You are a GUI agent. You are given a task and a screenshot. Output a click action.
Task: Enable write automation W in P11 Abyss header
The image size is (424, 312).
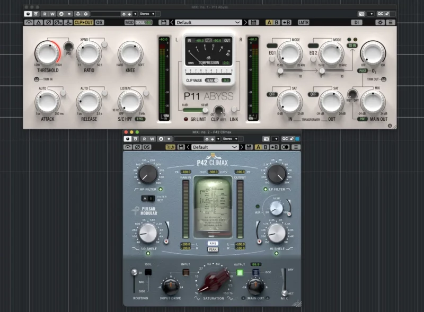point(52,13)
